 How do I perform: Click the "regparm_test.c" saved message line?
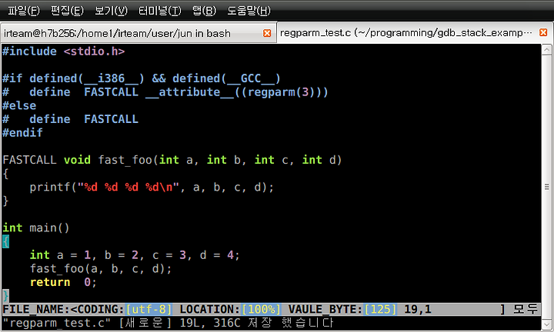[169, 323]
